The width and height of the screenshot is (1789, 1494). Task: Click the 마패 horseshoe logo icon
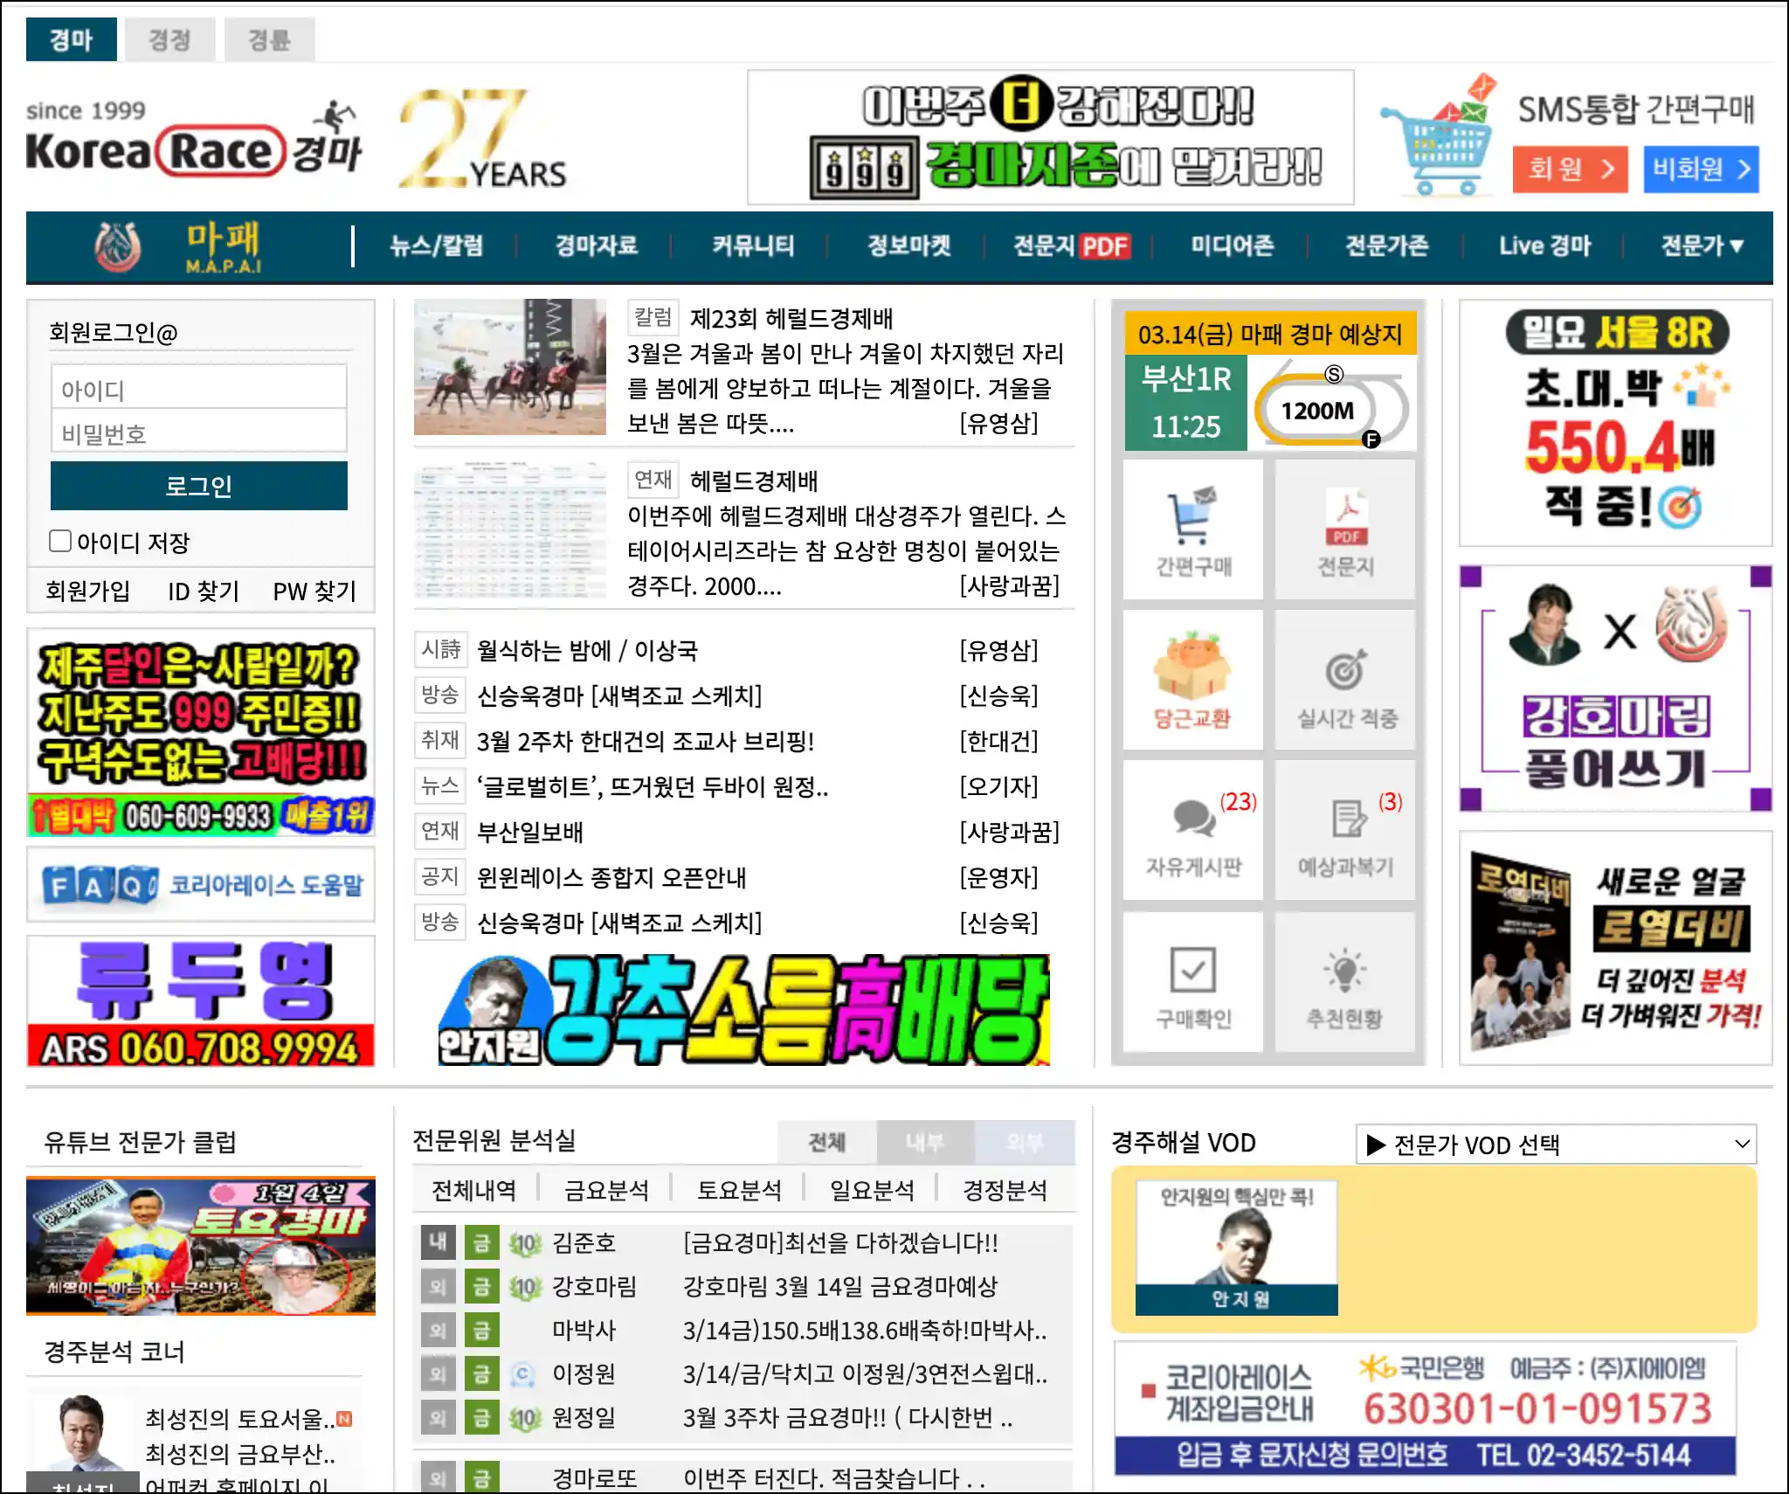tap(118, 246)
